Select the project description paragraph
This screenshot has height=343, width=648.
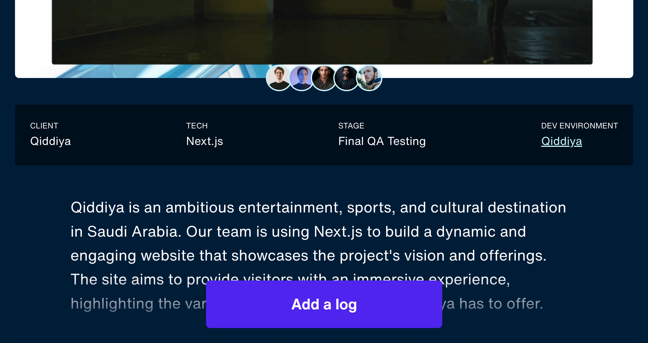click(x=315, y=231)
